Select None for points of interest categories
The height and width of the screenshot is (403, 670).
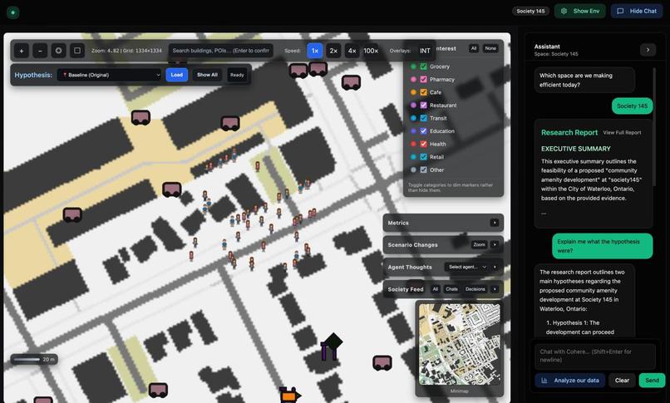(490, 48)
